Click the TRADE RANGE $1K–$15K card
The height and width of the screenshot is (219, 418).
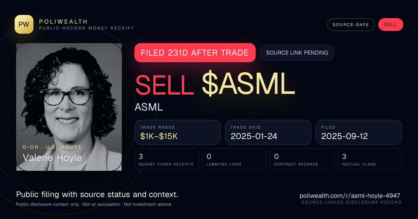point(178,132)
